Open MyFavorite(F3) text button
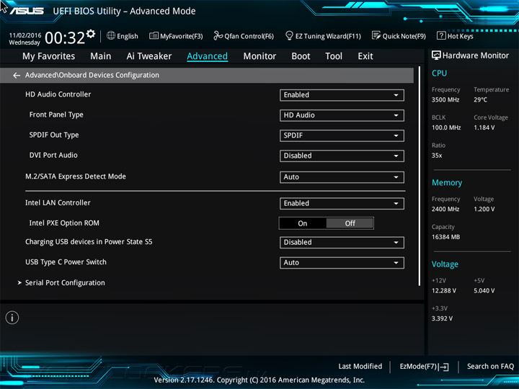This screenshot has height=389, width=519. click(182, 36)
